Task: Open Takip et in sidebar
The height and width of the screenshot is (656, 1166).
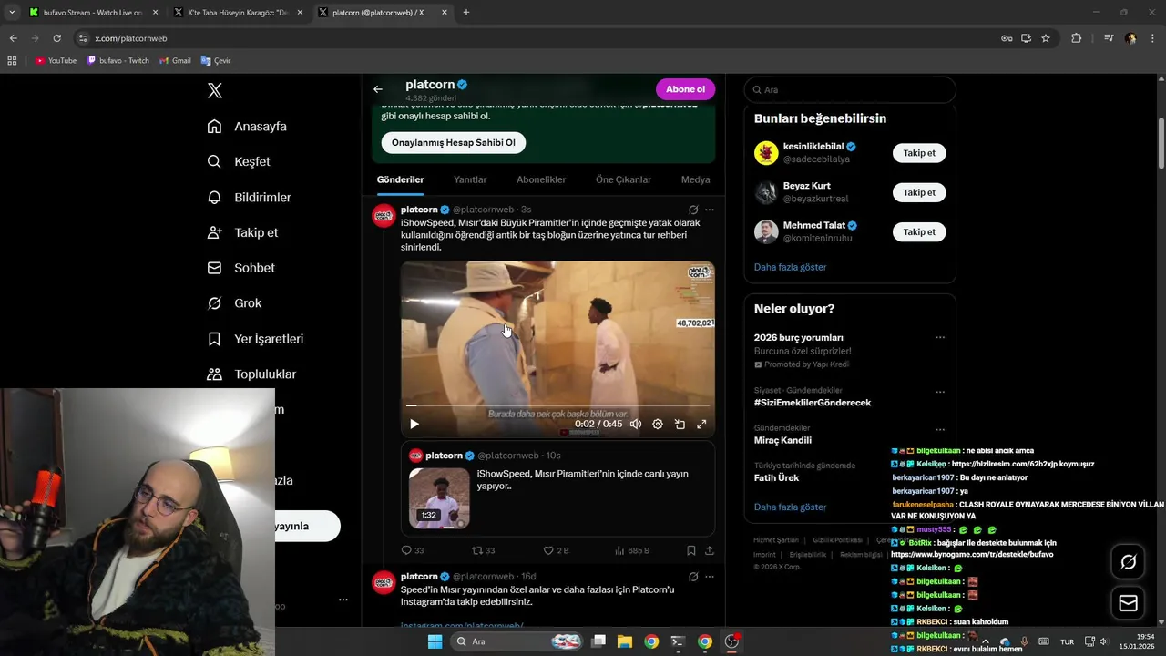Action: coord(242,232)
